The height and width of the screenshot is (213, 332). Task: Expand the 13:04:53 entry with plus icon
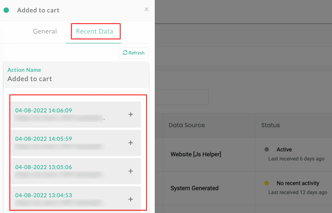click(131, 199)
